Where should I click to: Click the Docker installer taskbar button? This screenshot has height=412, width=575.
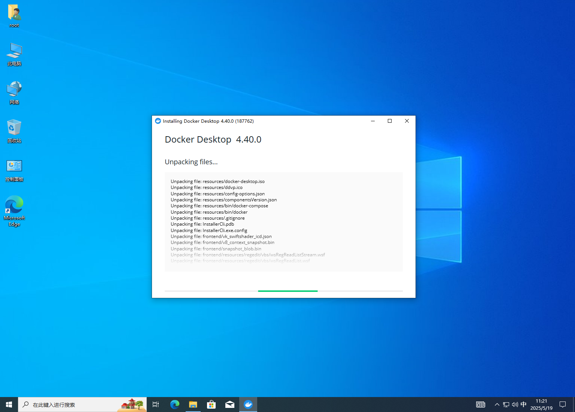pyautogui.click(x=248, y=405)
